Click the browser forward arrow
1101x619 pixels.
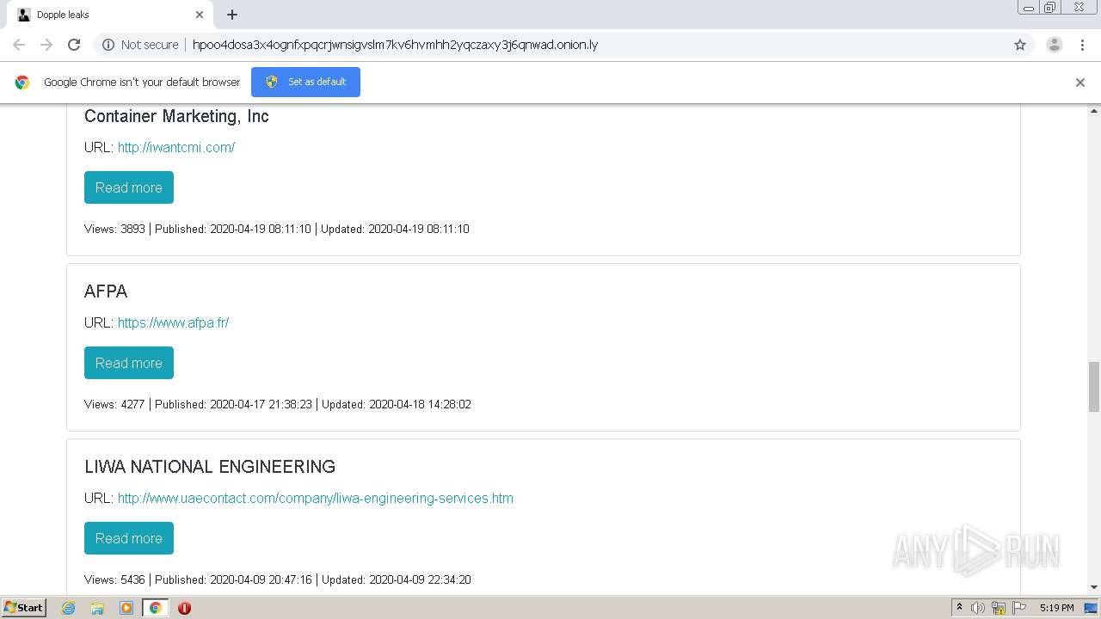tap(46, 45)
